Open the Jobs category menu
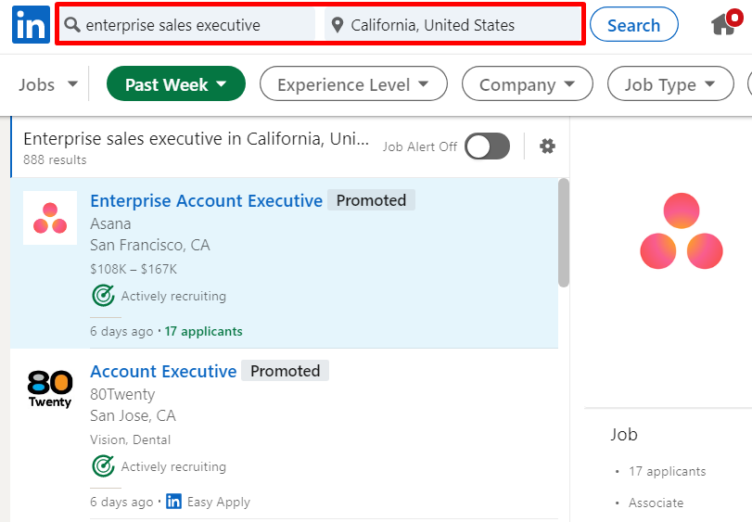 (48, 84)
